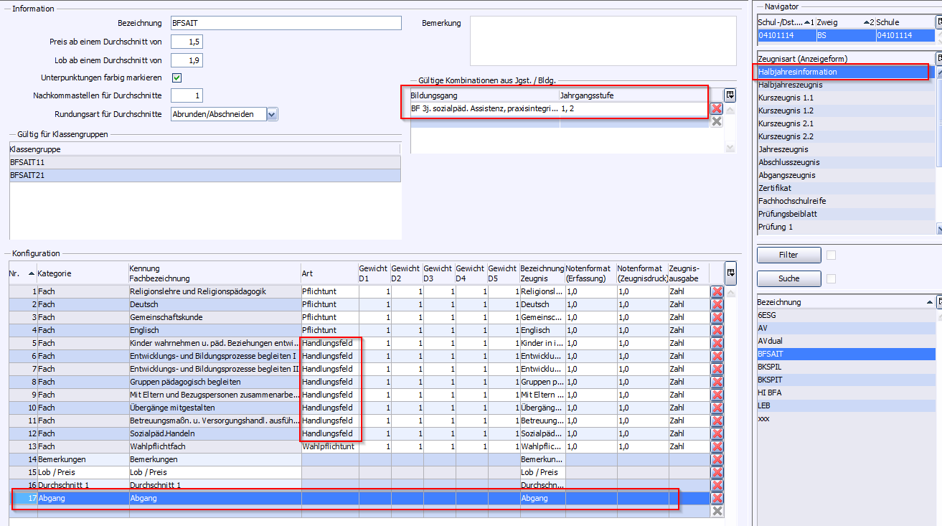This screenshot has width=942, height=526.
Task: Remove Bildungsgang combination with red X icon
Action: click(x=716, y=109)
